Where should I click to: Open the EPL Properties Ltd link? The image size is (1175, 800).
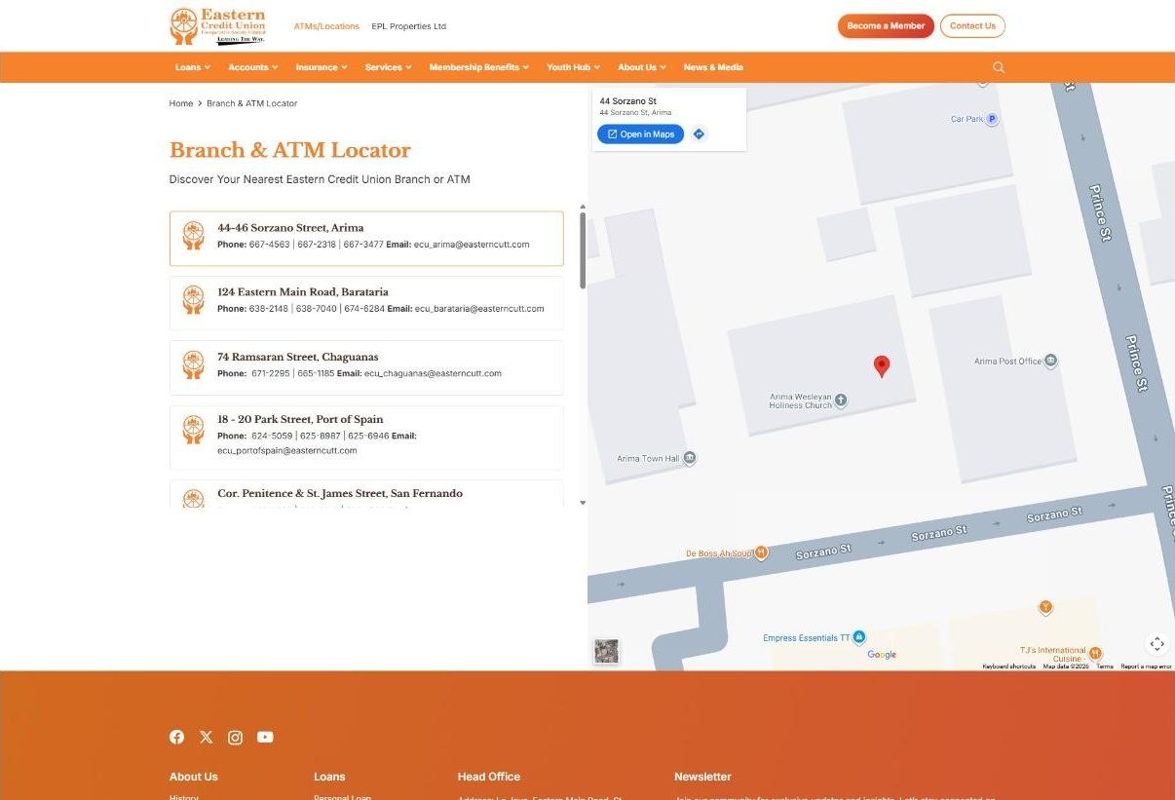pyautogui.click(x=409, y=26)
